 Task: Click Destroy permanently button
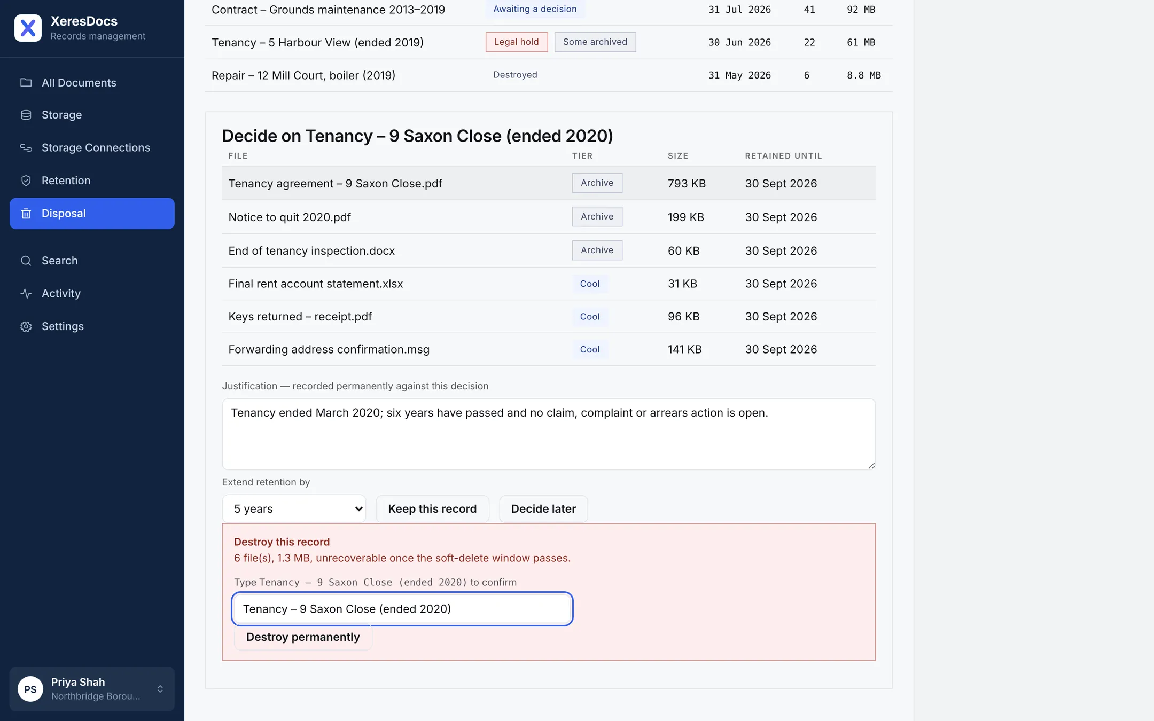pyautogui.click(x=303, y=637)
